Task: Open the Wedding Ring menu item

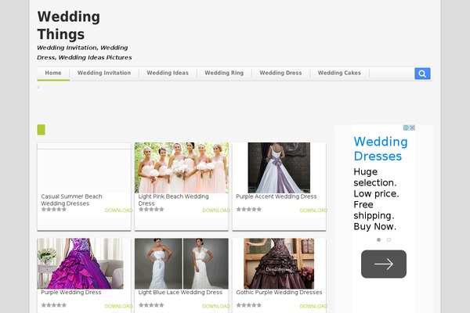Action: click(224, 73)
